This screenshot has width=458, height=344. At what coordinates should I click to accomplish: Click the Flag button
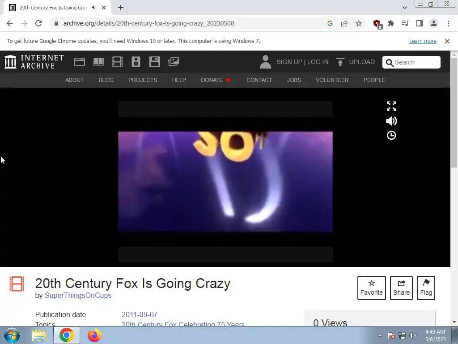point(426,288)
